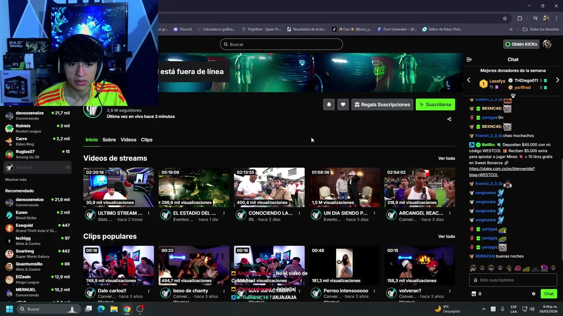Open Chrome from the taskbar
Image resolution: width=563 pixels, height=316 pixels.
(127, 309)
